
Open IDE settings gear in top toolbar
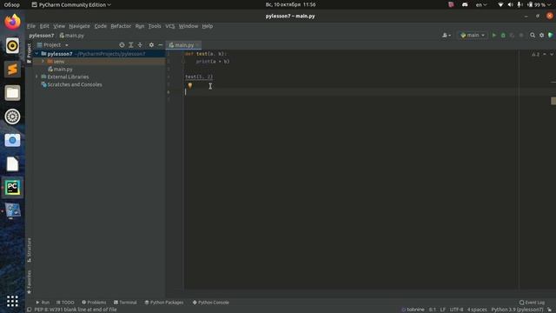(x=541, y=35)
